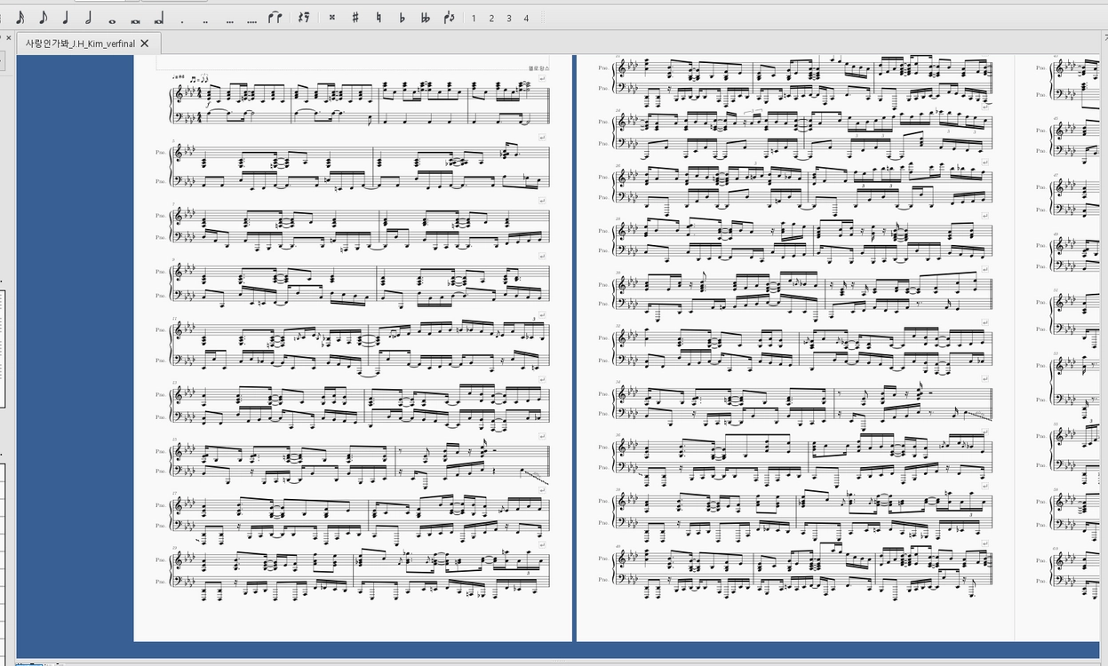Close the 사랑인가봐_J.H_Kim_verfinal tab
Image resolution: width=1108 pixels, height=666 pixels.
pyautogui.click(x=145, y=44)
